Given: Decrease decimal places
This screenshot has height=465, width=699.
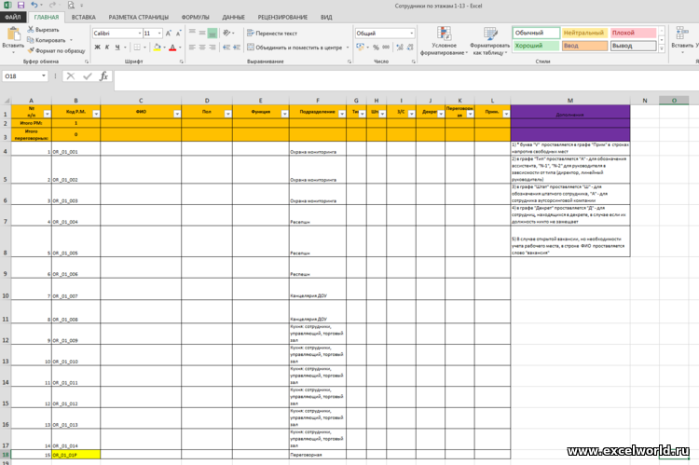Looking at the screenshot, I should [x=410, y=48].
